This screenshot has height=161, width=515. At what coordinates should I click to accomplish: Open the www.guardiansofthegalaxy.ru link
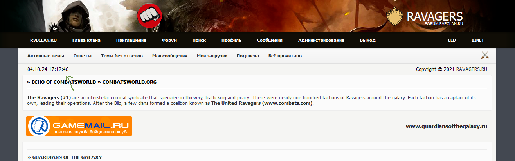click(447, 126)
